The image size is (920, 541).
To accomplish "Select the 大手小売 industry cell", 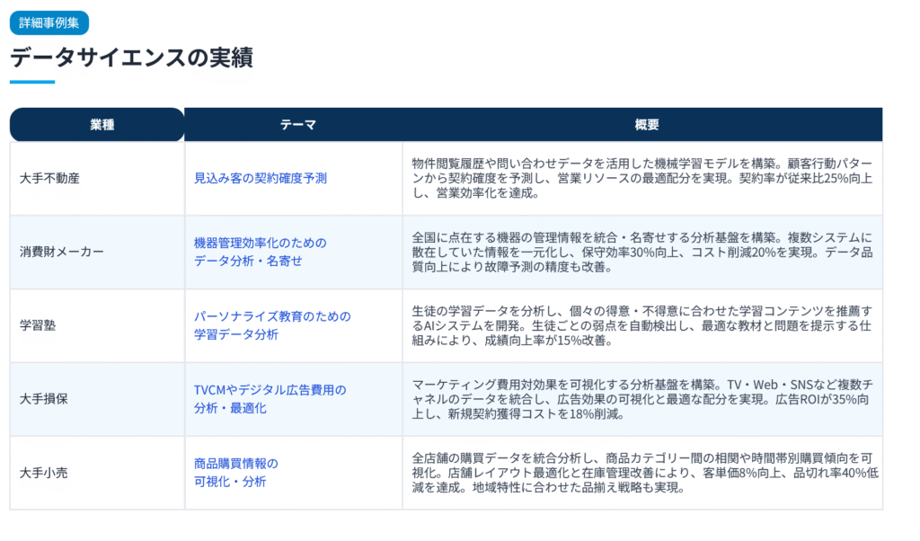I will click(x=44, y=473).
